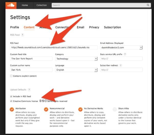The width and height of the screenshot is (154, 135).
Task: Switch to the Email tab
Action: pos(81,27)
